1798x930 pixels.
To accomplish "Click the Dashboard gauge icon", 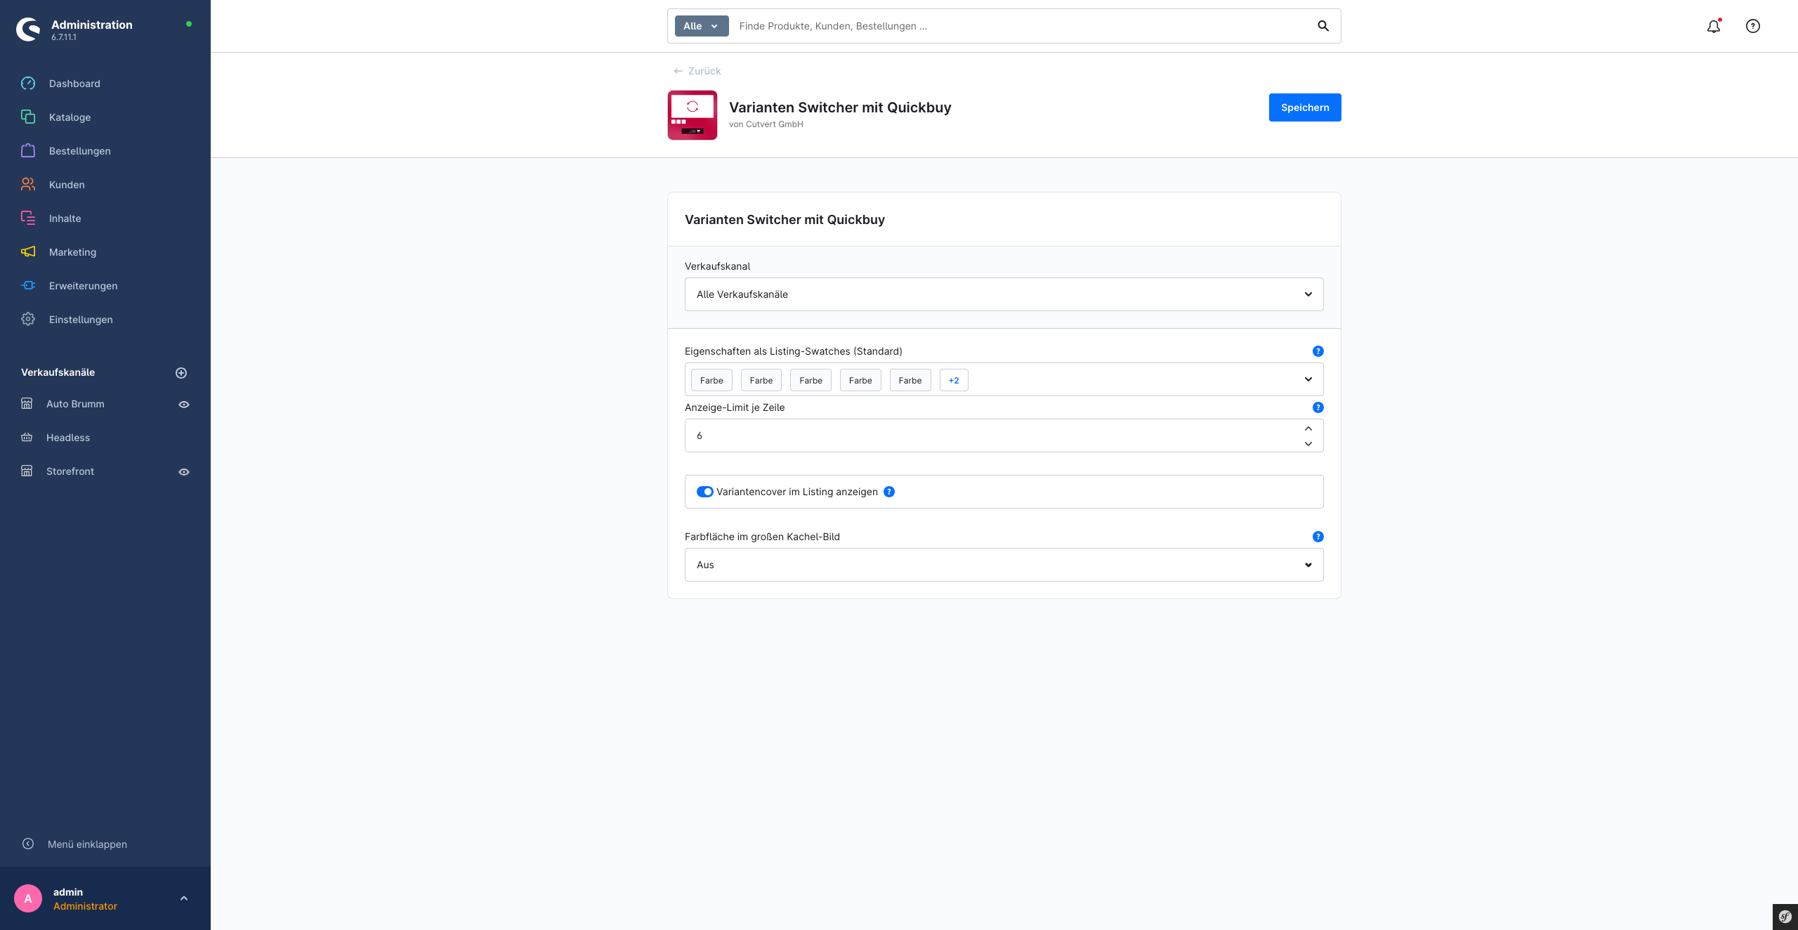I will 28,84.
